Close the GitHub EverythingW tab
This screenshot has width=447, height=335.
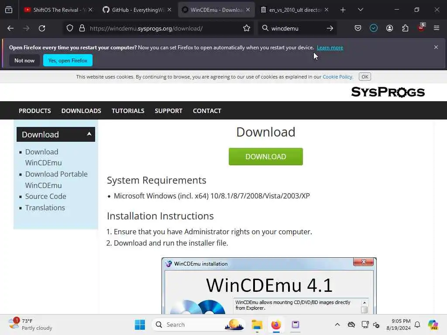pyautogui.click(x=169, y=10)
